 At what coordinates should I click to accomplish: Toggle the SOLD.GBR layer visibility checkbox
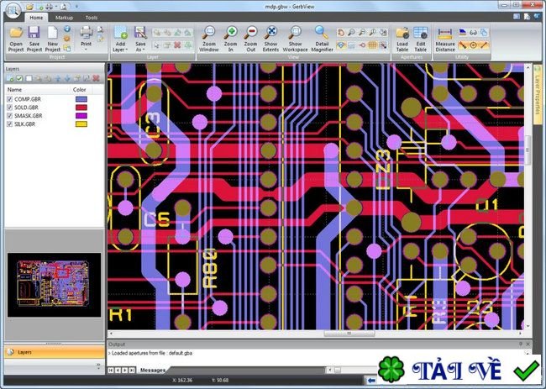click(10, 108)
